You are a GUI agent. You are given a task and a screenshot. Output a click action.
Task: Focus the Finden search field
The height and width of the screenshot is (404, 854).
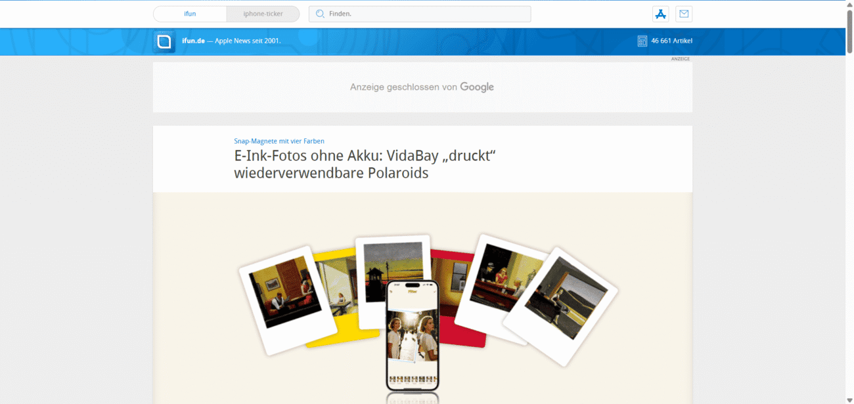coord(420,14)
